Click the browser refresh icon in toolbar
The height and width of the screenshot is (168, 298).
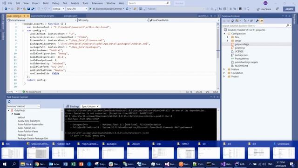(127, 9)
